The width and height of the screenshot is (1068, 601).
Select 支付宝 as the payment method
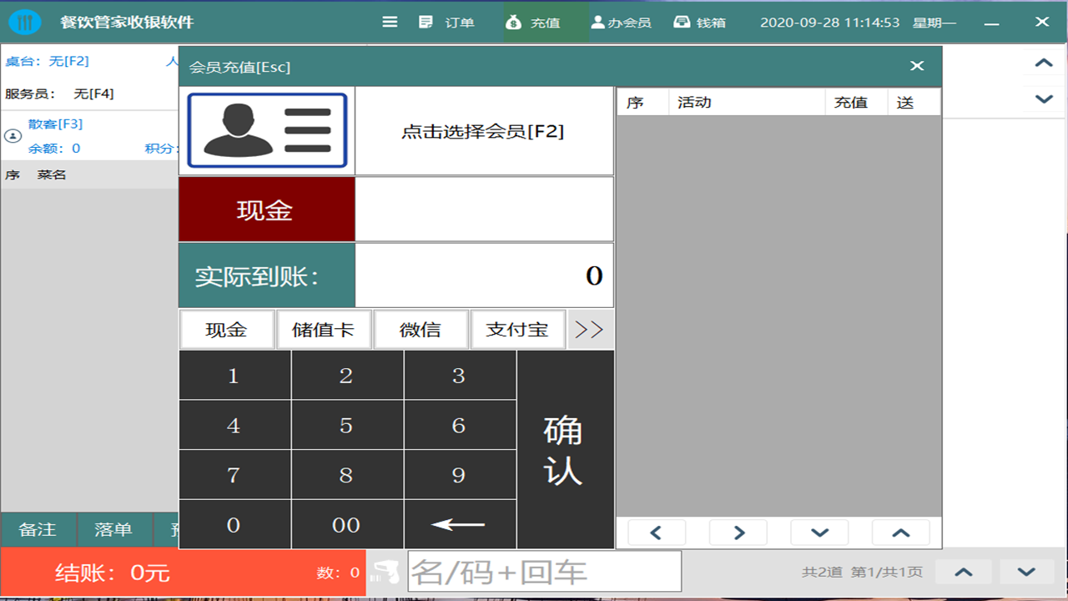click(x=517, y=329)
